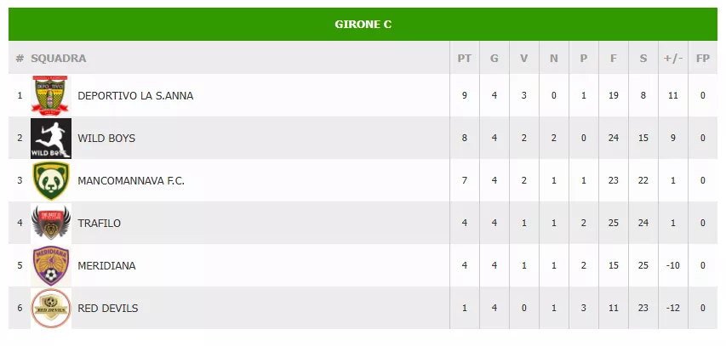
Task: Click the Wild Boys team logo
Action: click(51, 138)
